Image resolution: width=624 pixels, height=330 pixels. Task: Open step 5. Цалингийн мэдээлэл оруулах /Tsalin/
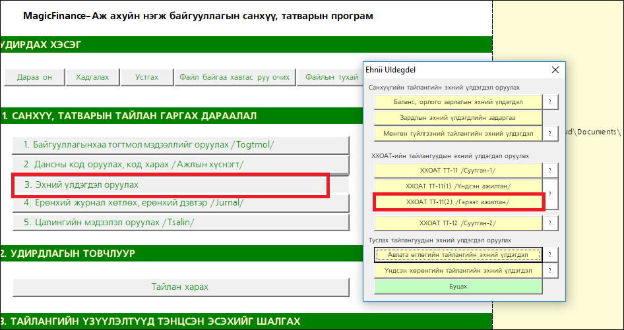180,222
